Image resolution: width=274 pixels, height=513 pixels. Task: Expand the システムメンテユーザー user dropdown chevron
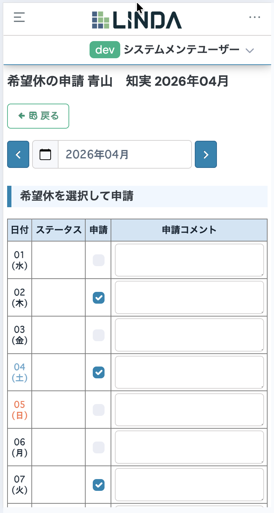(250, 50)
